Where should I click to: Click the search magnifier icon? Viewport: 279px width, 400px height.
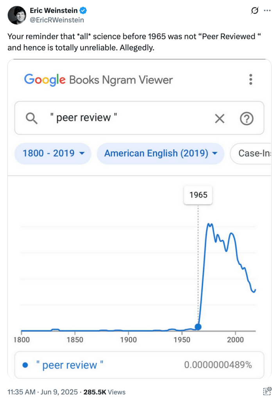click(x=31, y=118)
